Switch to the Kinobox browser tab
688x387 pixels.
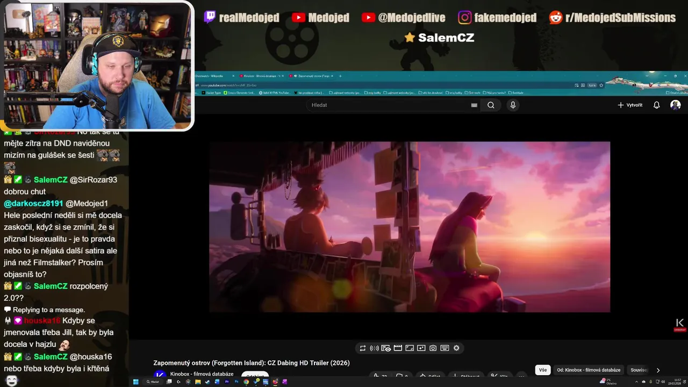[x=262, y=76]
